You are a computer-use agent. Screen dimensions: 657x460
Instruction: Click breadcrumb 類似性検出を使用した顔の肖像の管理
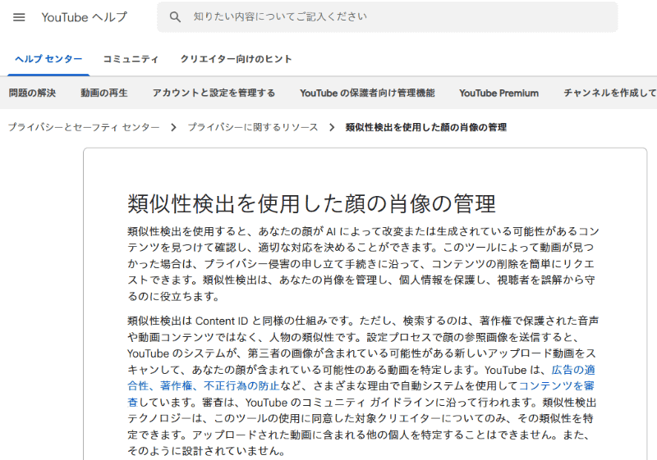point(426,127)
